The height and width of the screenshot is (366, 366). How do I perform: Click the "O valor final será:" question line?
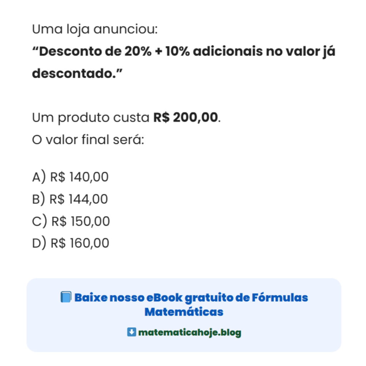[88, 139]
